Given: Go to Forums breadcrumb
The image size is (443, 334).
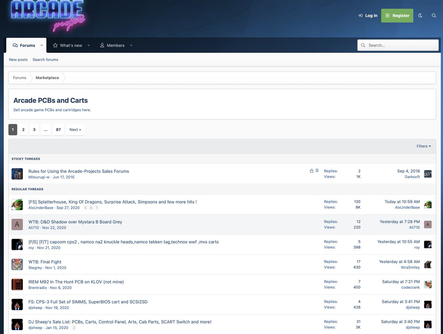Looking at the screenshot, I should tap(20, 78).
